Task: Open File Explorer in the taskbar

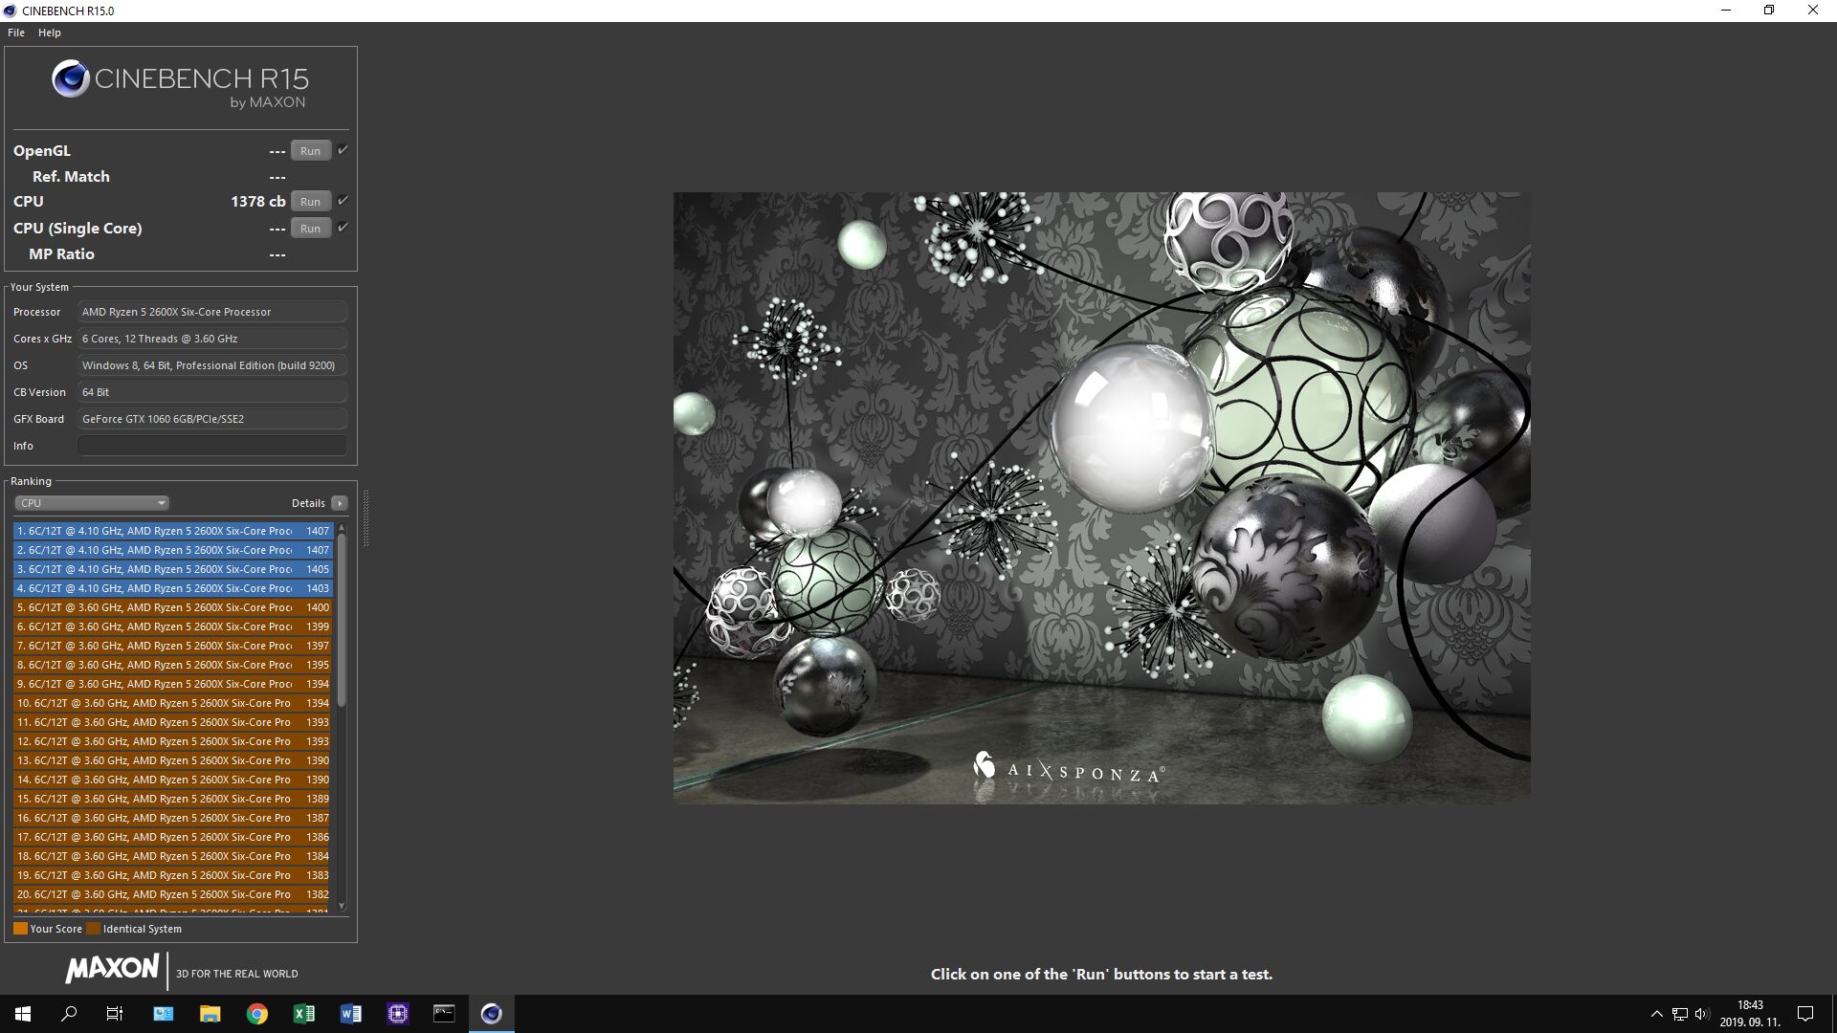Action: pyautogui.click(x=210, y=1014)
